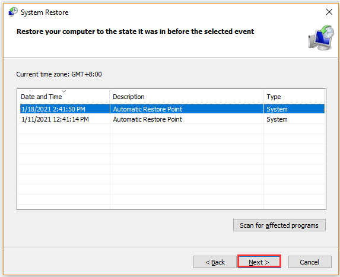Proceed with the Next button
340x277 pixels.
[259, 262]
